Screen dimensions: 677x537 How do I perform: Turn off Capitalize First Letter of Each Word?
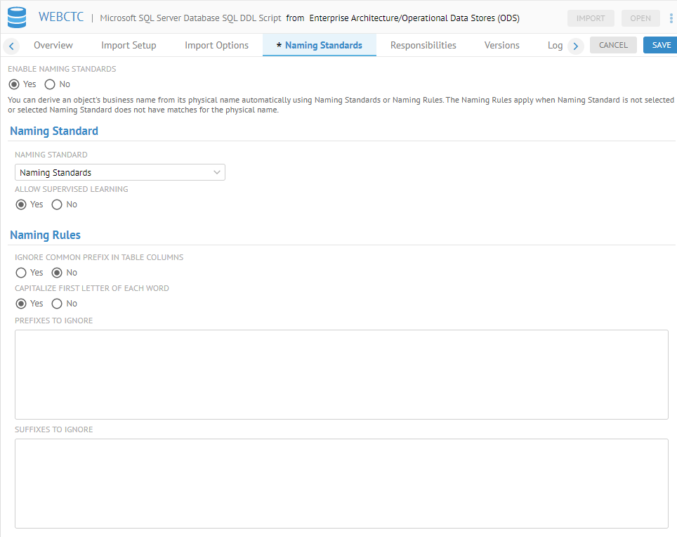pyautogui.click(x=56, y=303)
